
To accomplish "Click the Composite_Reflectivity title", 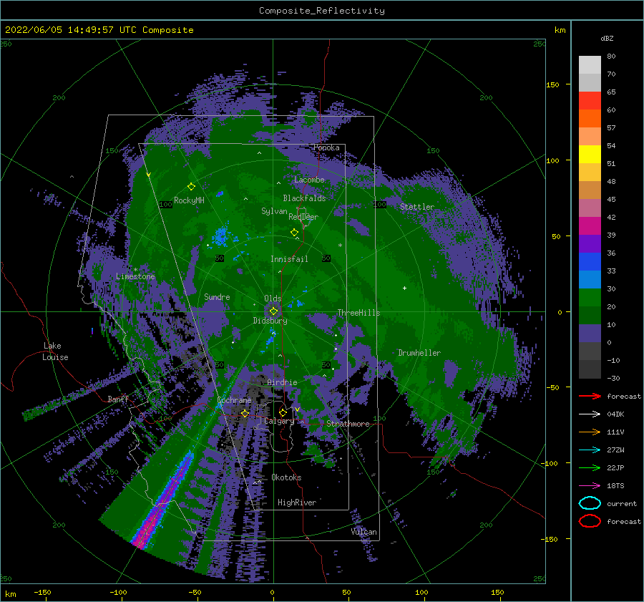I will click(x=322, y=11).
